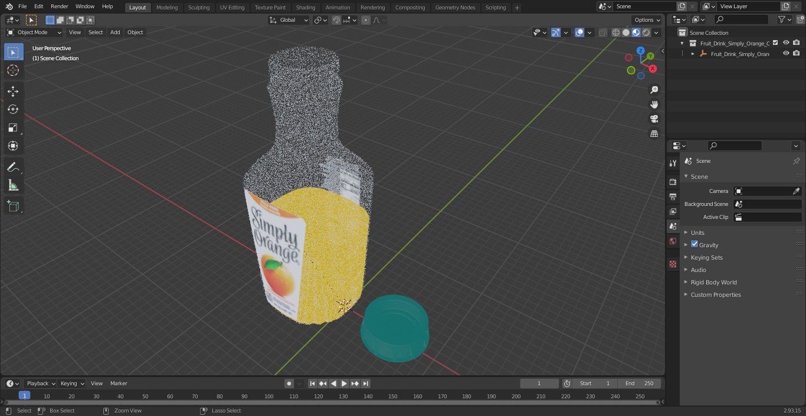
Task: Switch perspective/orthographic grid icon
Action: 654,134
